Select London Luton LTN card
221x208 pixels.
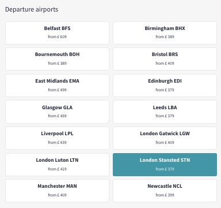coord(57,165)
